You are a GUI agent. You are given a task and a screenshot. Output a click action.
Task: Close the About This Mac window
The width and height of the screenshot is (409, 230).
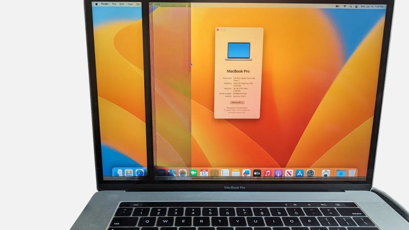(218, 30)
